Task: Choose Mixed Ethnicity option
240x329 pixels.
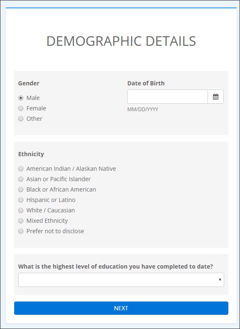Action: pos(21,221)
